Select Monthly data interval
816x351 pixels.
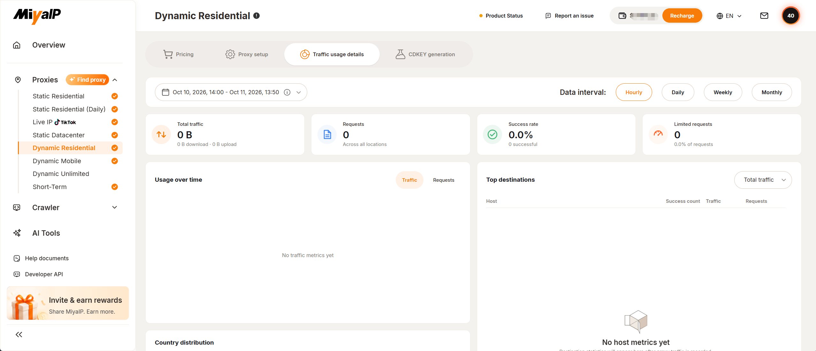pyautogui.click(x=772, y=92)
